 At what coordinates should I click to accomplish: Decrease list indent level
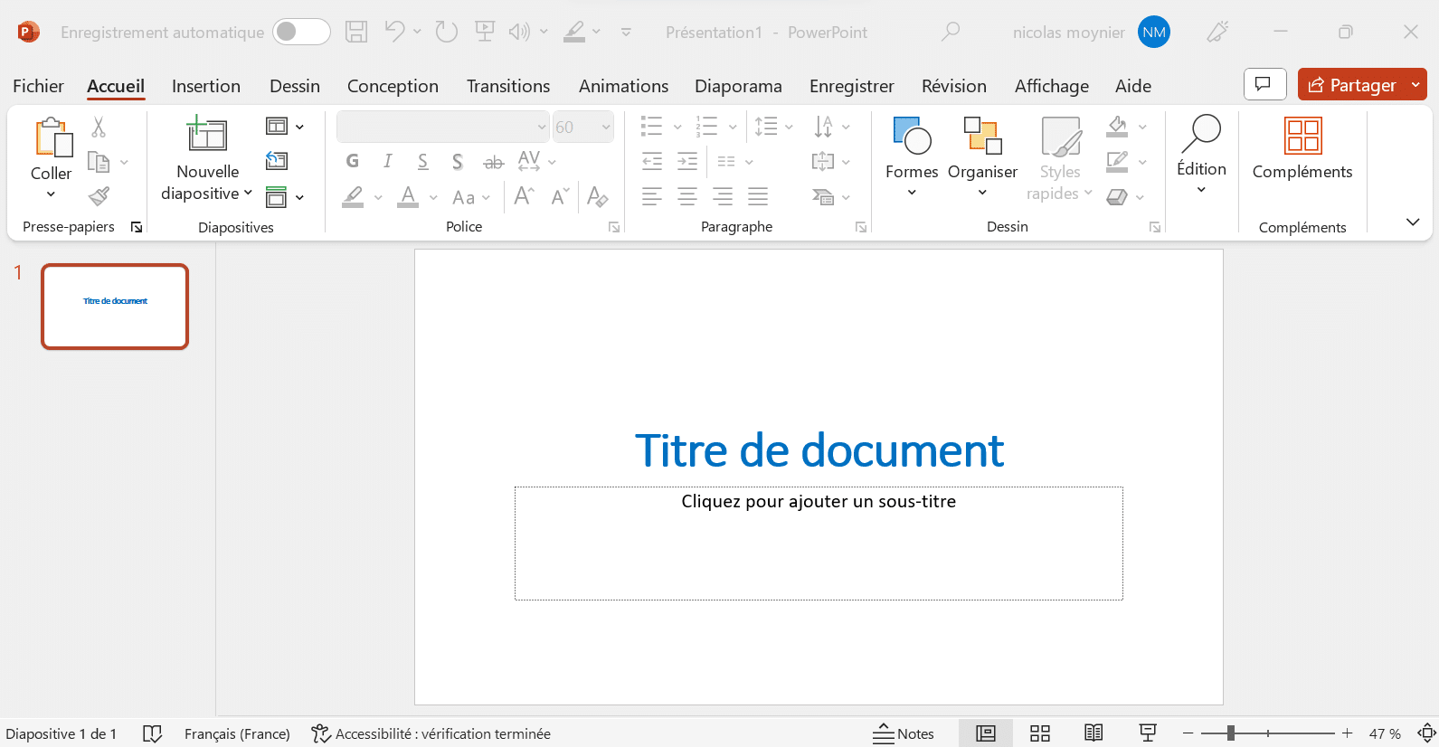(652, 161)
